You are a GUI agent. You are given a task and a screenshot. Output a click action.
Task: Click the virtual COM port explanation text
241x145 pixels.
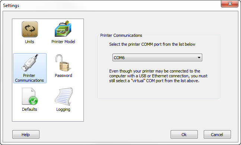pos(158,76)
